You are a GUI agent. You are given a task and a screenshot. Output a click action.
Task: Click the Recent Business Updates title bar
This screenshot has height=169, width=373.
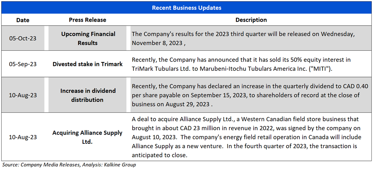click(x=186, y=8)
